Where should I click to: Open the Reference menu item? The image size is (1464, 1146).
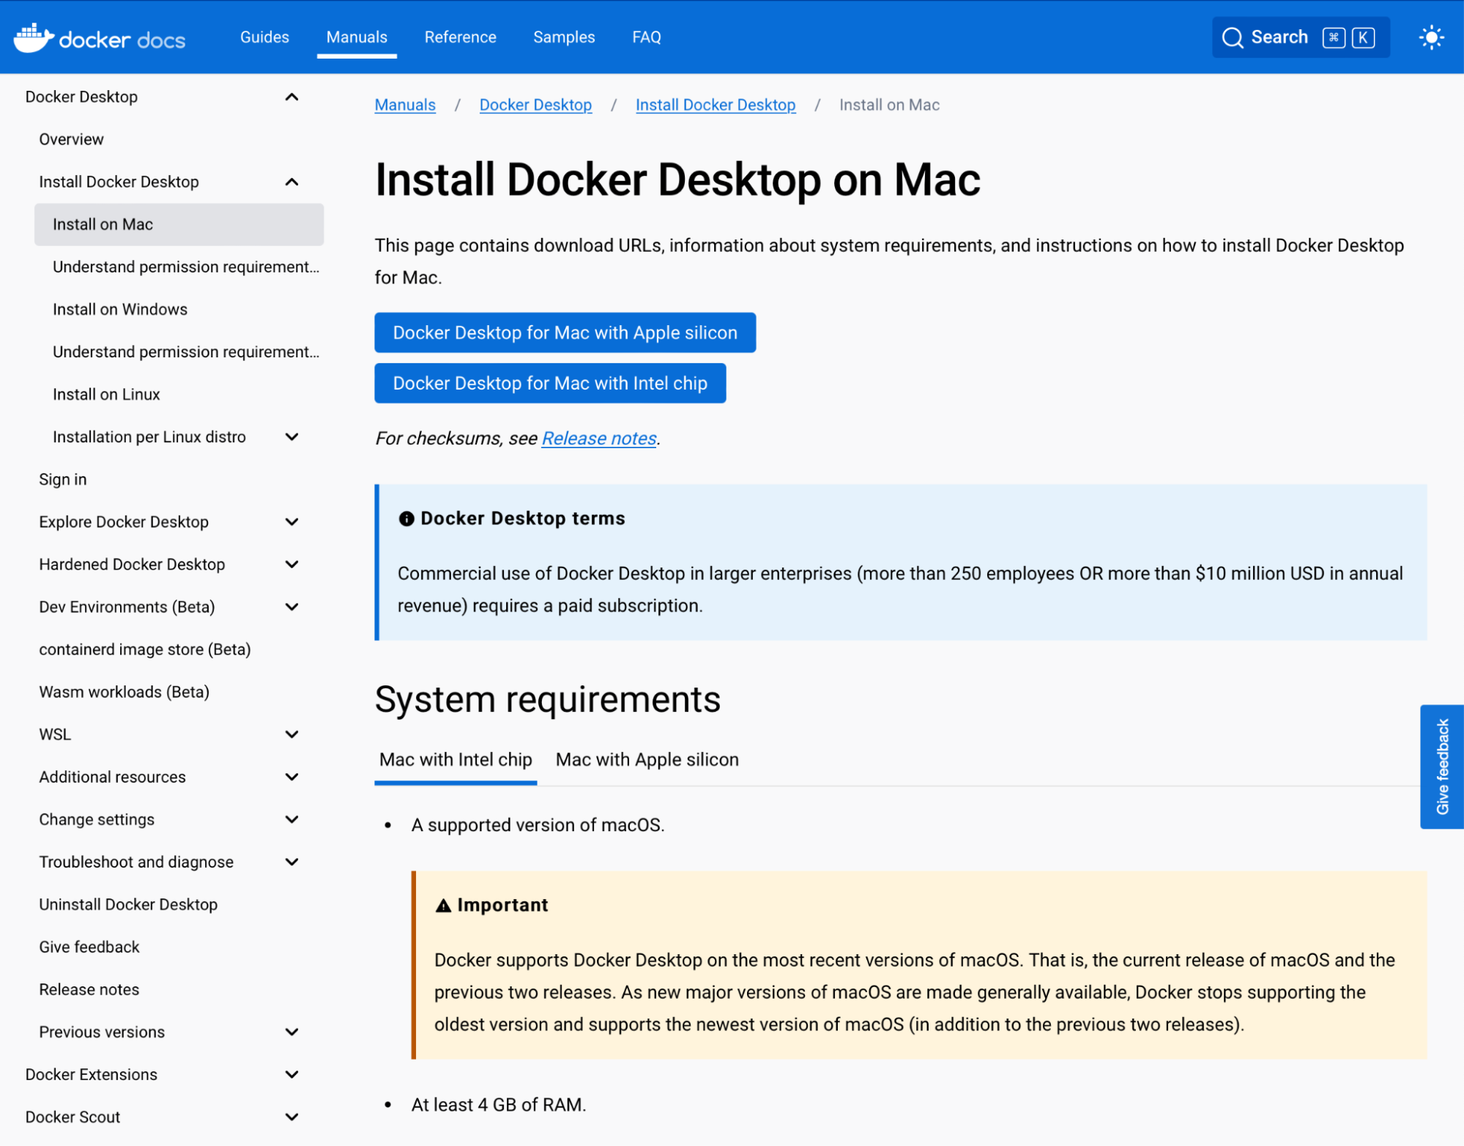(460, 37)
